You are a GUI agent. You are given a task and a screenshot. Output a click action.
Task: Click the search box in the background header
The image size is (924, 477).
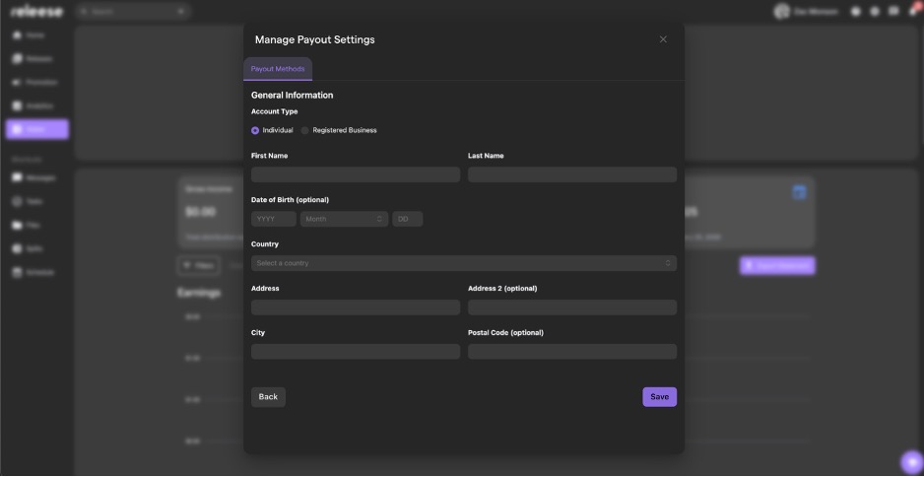[133, 11]
